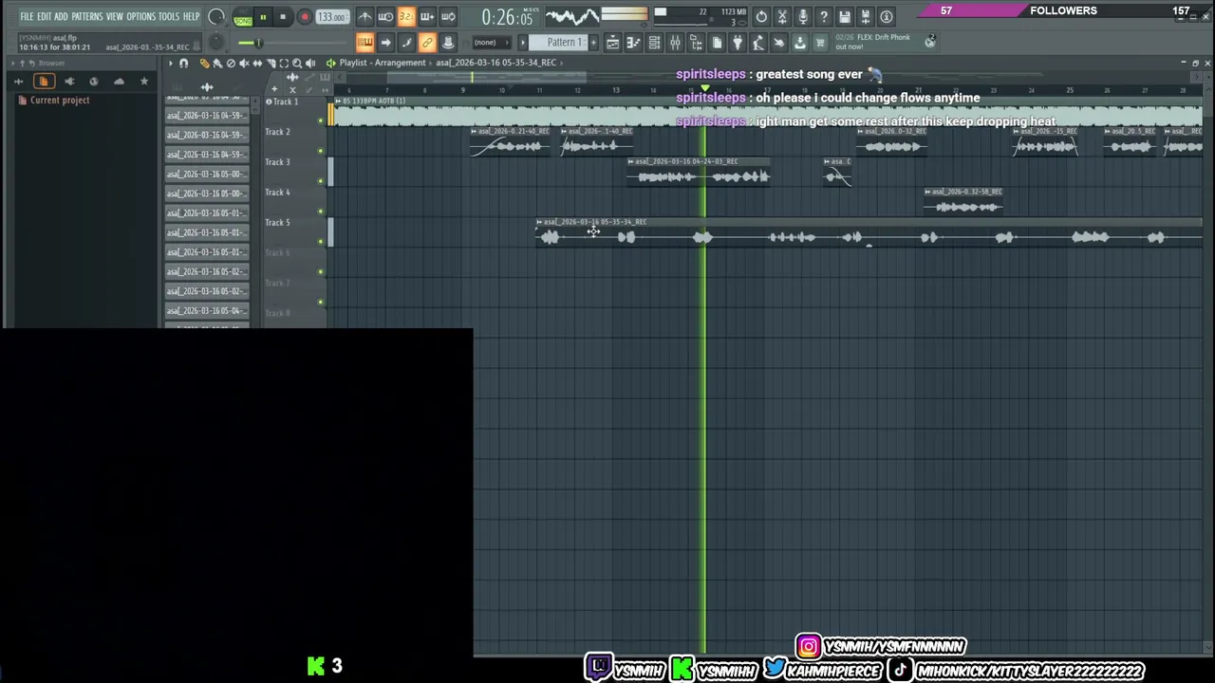Screen dimensions: 1215x683
Task: Select the playlist mute tool
Action: click(x=244, y=63)
